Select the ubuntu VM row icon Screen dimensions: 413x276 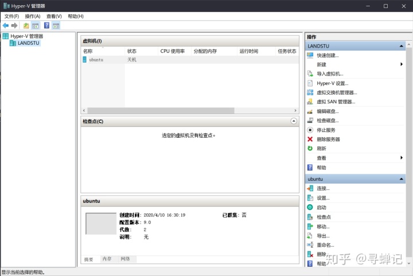click(84, 60)
